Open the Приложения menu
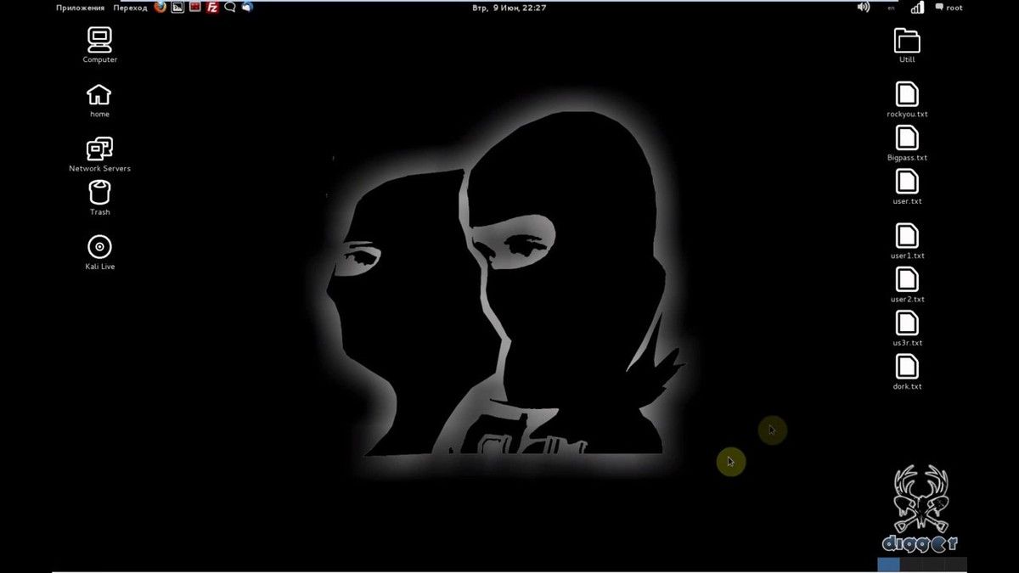Screen dimensions: 1019x573 [x=80, y=8]
